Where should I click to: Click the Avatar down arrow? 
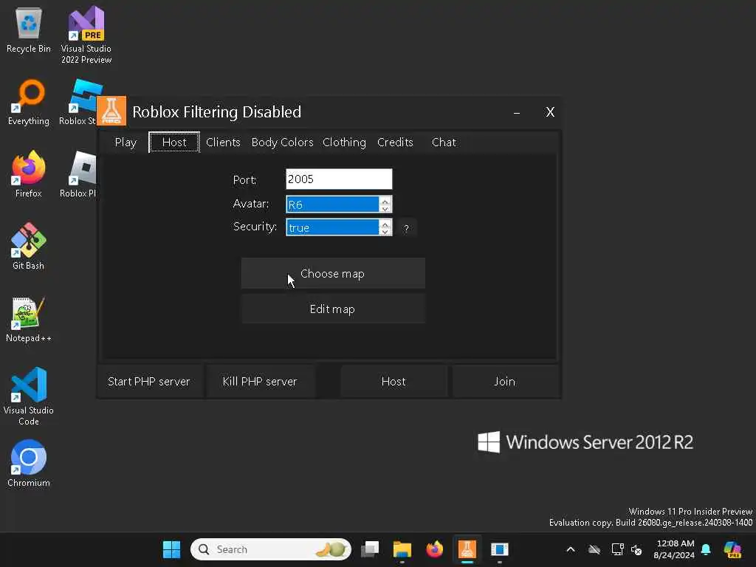point(385,209)
